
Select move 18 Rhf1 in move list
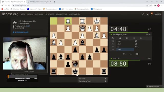(x=125, y=49)
